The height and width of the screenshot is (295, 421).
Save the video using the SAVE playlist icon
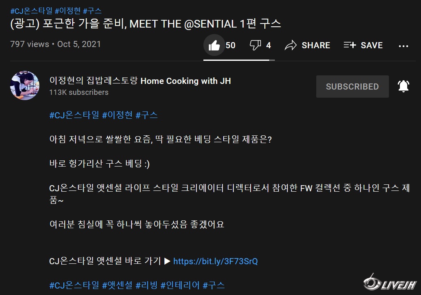click(350, 45)
